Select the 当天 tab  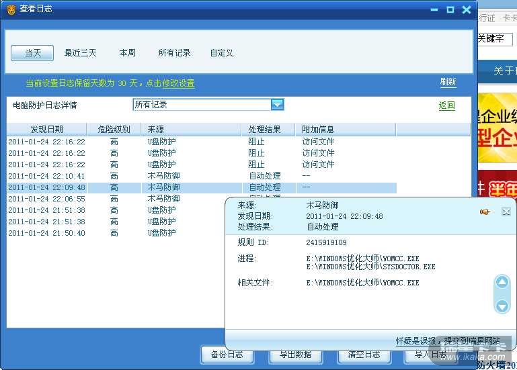[x=32, y=53]
